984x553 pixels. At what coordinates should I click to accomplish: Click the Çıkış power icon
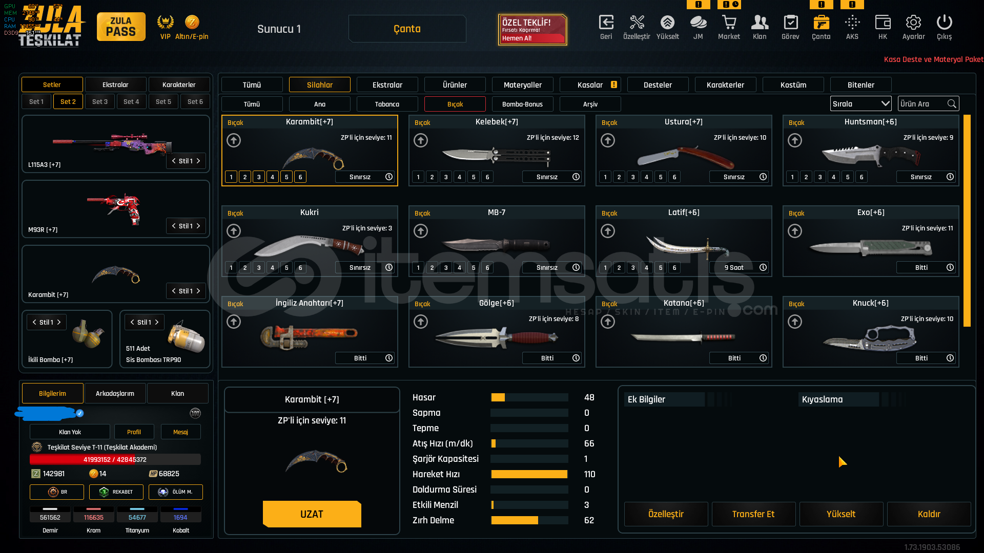coord(944,23)
